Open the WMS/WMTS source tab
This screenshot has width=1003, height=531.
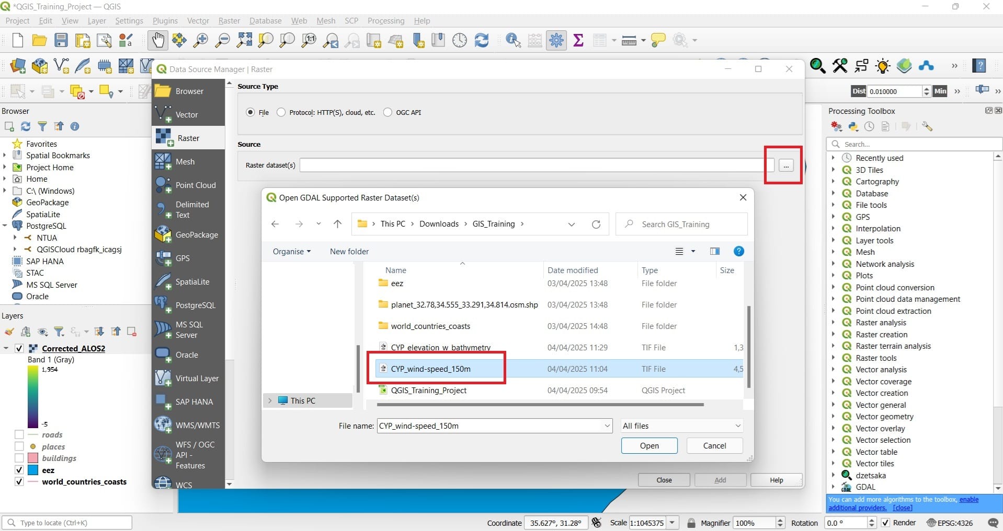(x=188, y=425)
